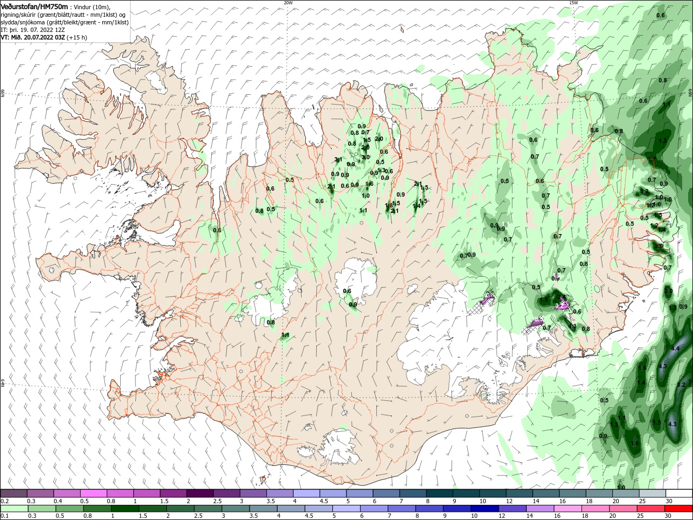Pick the top legend row dark purple swatch at 2
The image size is (693, 520).
click(x=200, y=493)
